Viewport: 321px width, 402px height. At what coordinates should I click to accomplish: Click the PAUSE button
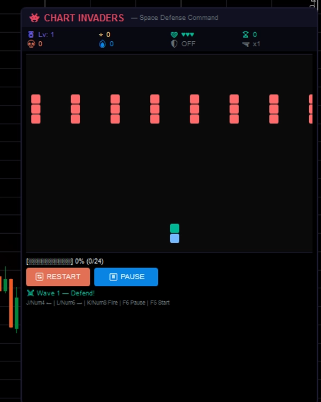tap(126, 277)
